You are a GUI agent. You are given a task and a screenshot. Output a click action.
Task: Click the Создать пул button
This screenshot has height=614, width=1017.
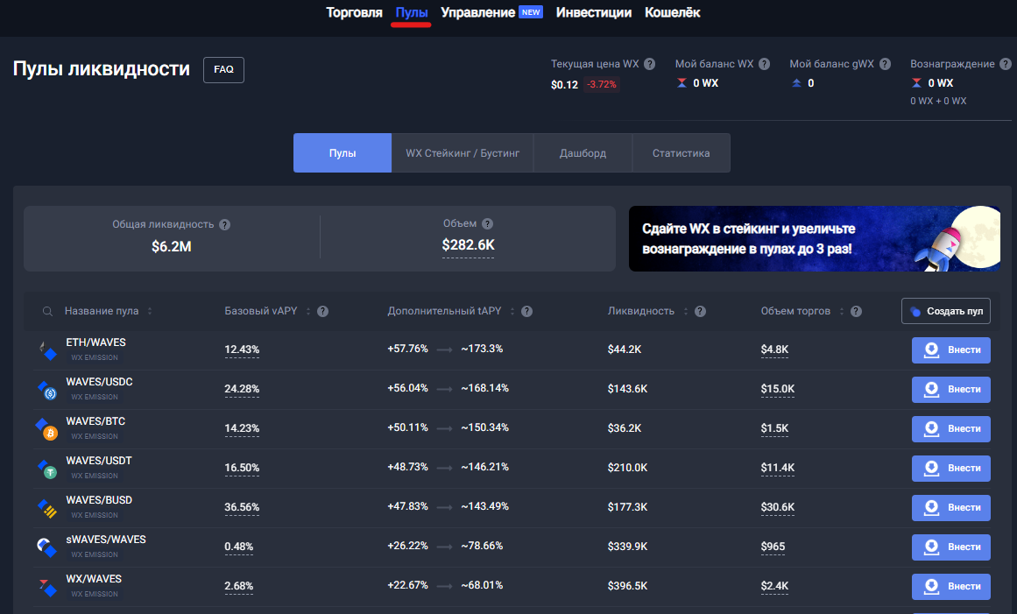click(x=946, y=312)
